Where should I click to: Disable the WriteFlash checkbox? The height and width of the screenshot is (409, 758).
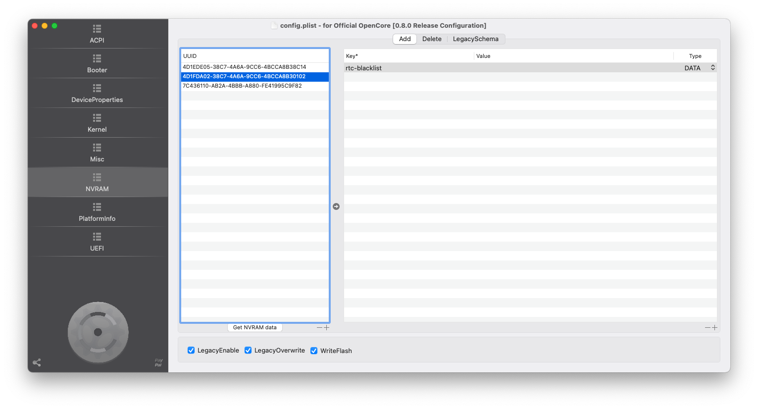coord(314,351)
